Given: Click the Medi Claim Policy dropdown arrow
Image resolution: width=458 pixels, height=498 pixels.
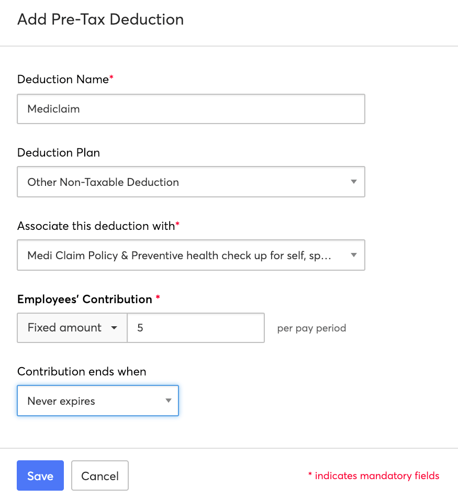Looking at the screenshot, I should click(354, 256).
